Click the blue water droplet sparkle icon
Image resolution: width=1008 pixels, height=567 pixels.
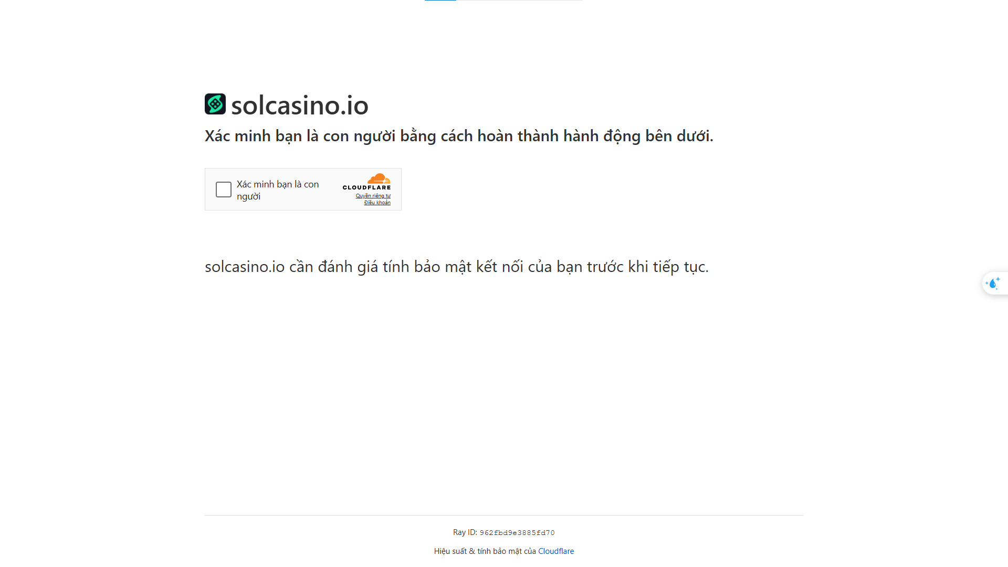(x=992, y=284)
